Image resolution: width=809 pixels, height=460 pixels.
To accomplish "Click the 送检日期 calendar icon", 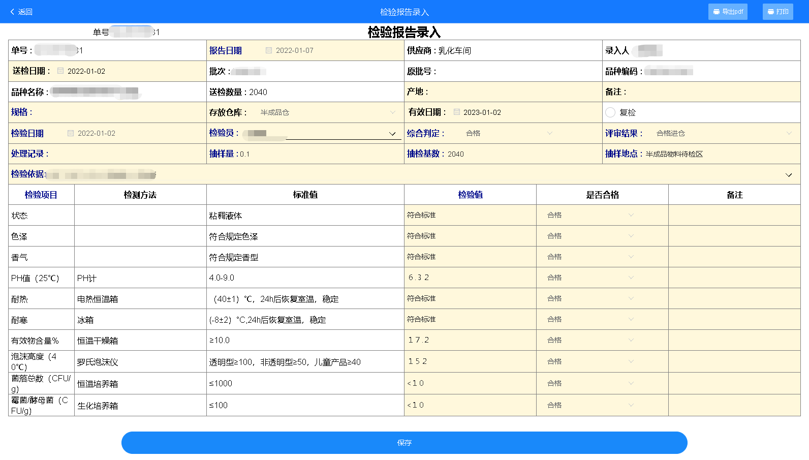I will coord(60,71).
